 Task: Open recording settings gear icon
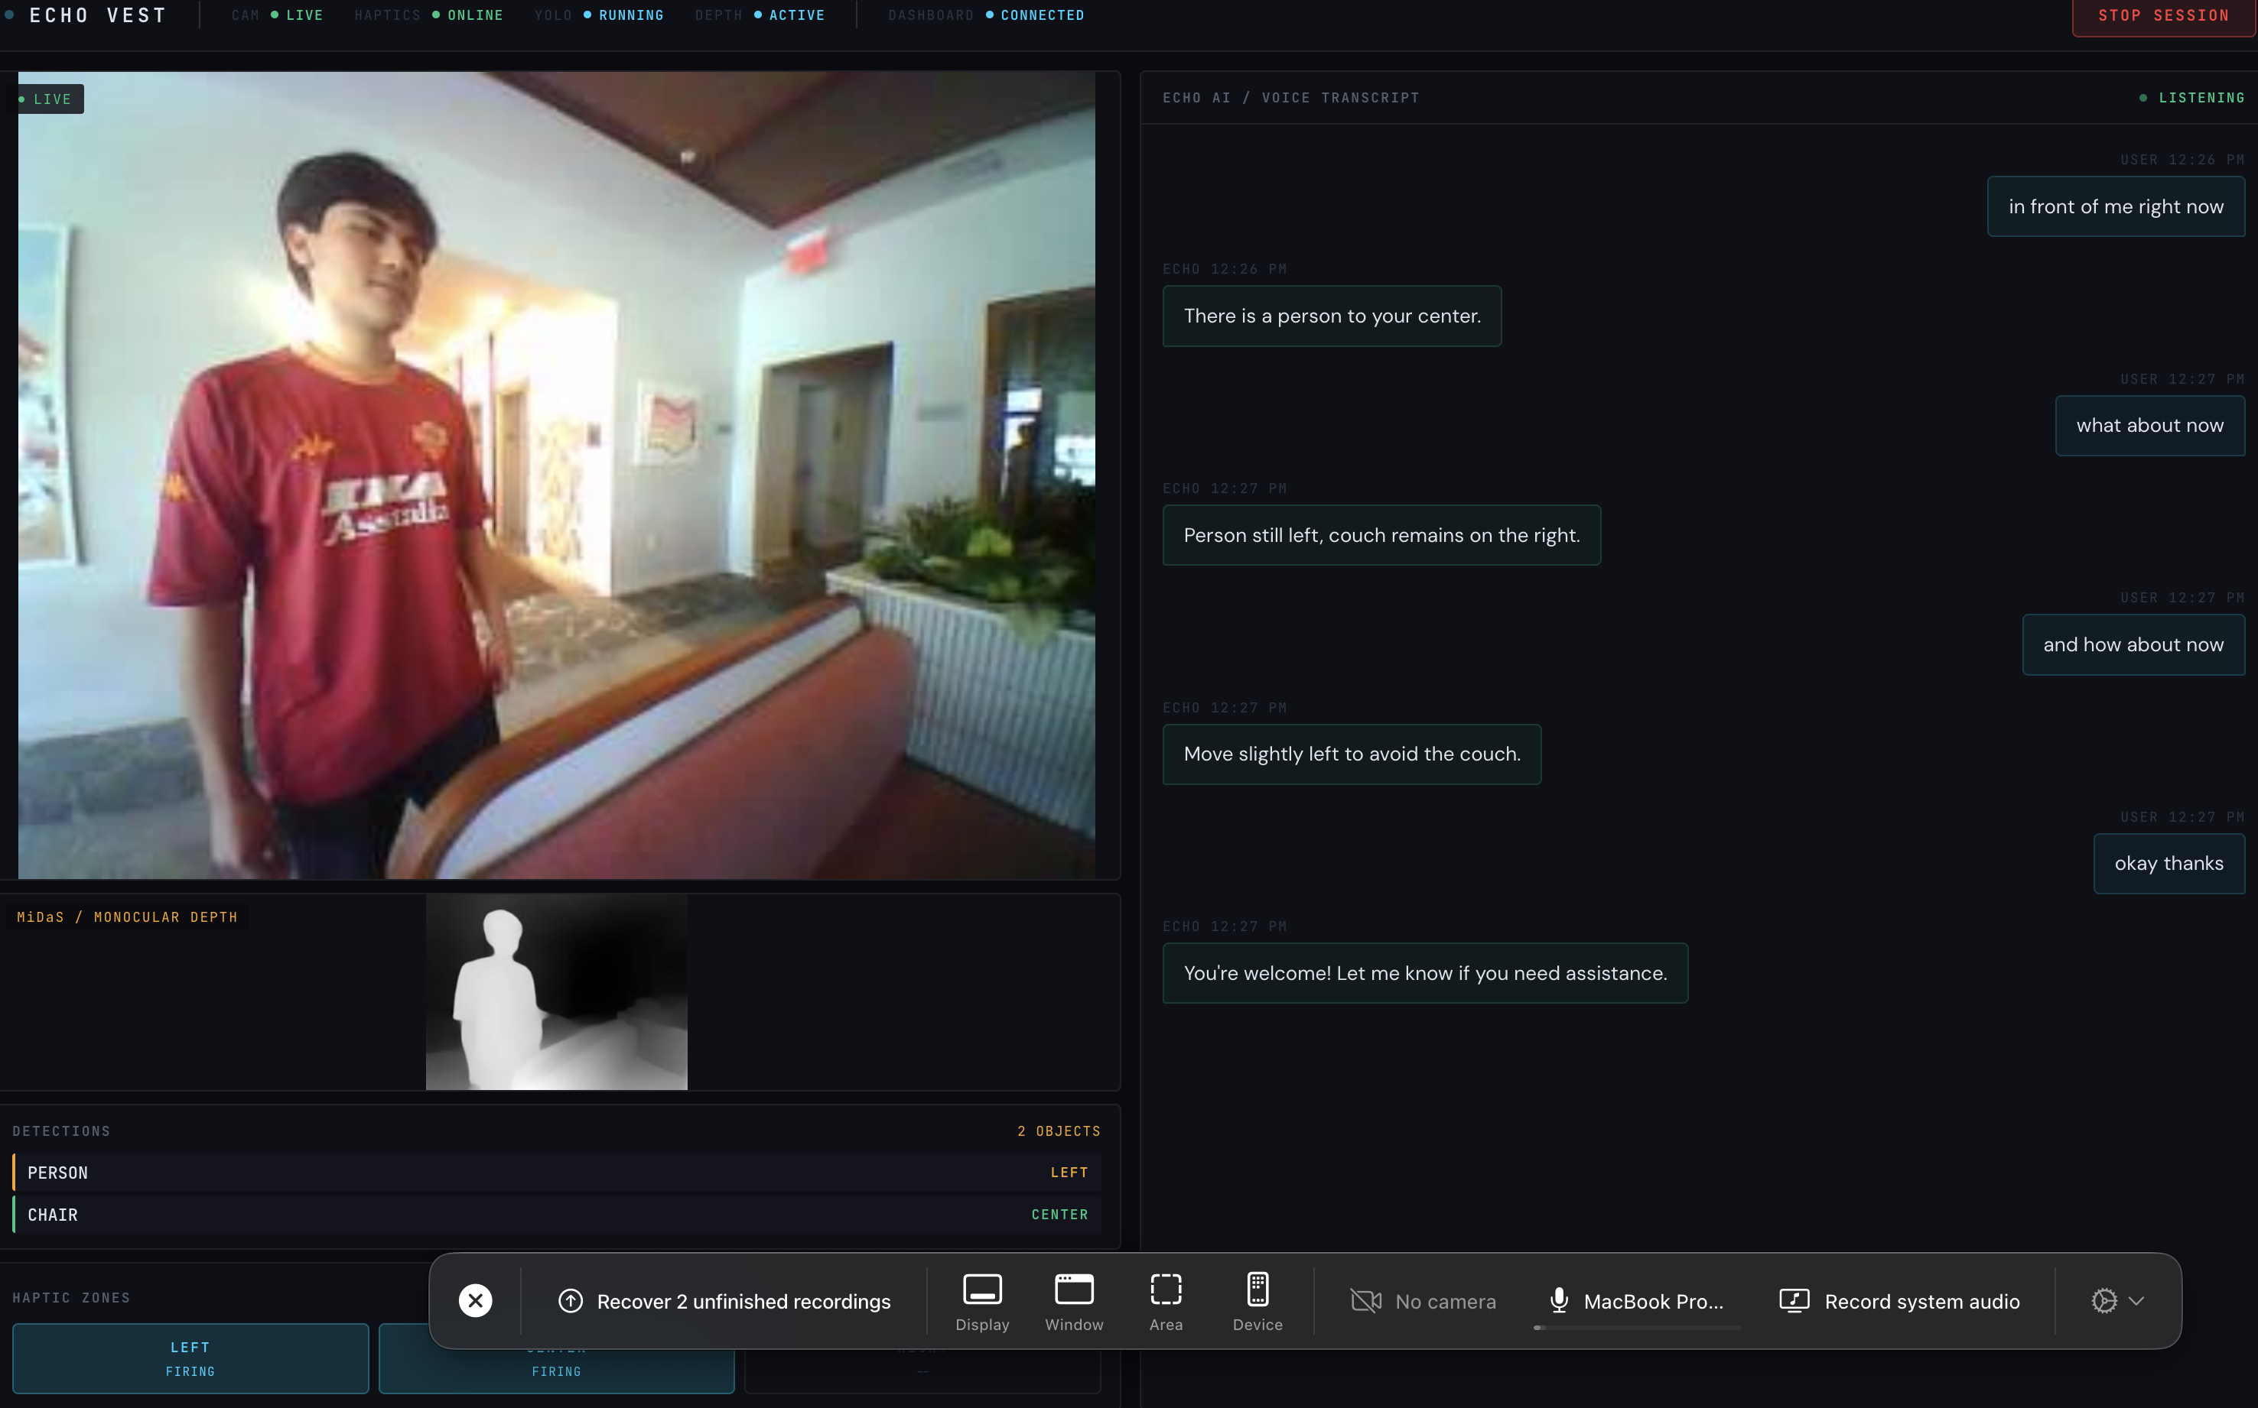coord(2103,1301)
